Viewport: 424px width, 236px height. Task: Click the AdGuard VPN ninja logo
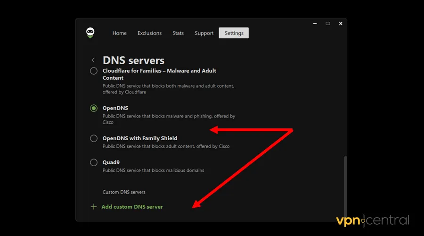pos(90,33)
